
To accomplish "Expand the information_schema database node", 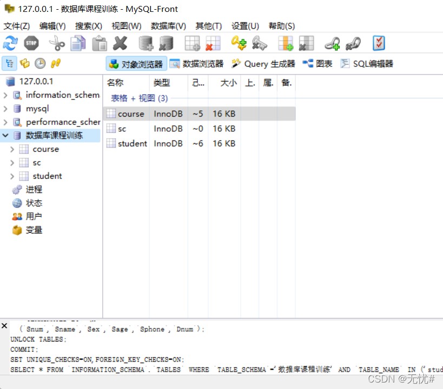I will tap(5, 96).
